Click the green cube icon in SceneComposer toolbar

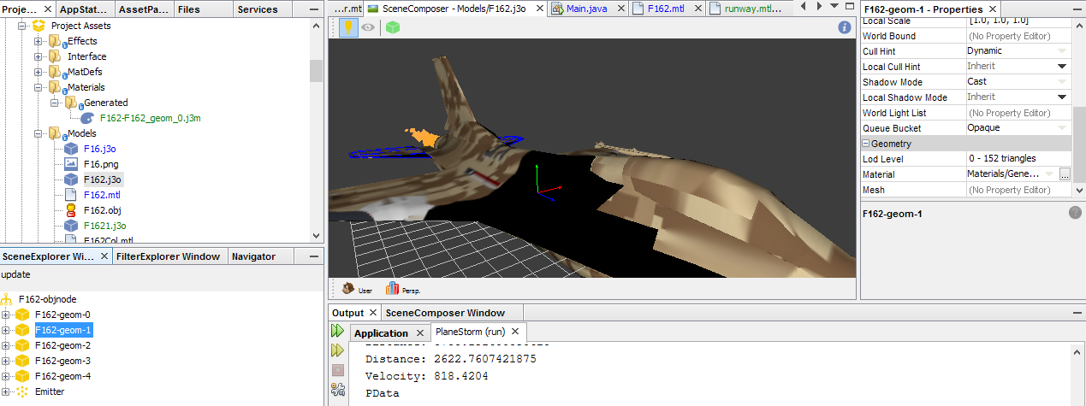click(393, 27)
